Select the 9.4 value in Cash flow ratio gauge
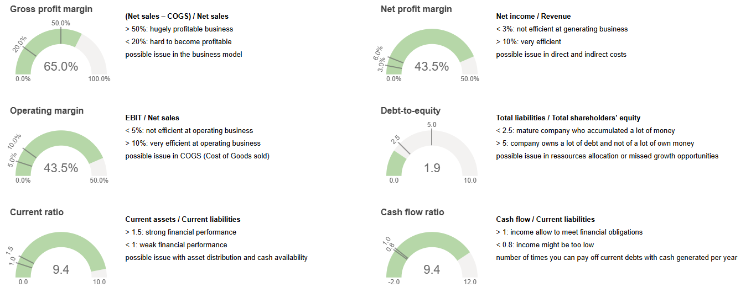This screenshot has height=303, width=751. click(432, 270)
